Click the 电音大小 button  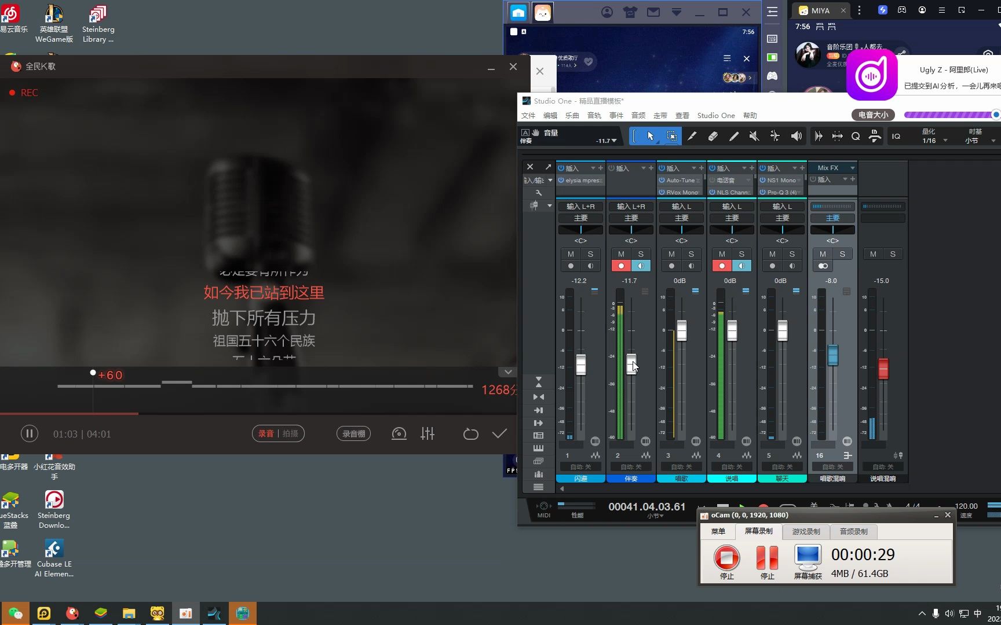tap(873, 115)
